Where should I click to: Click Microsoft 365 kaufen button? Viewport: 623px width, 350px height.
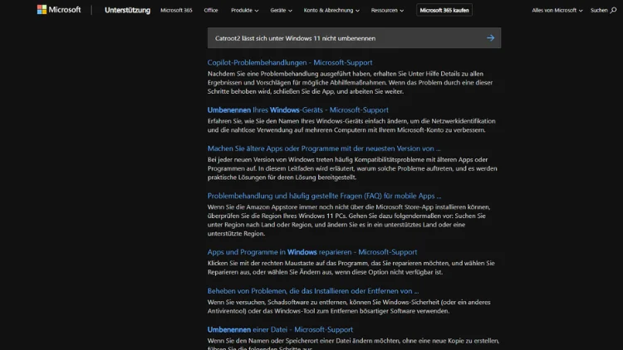click(x=444, y=10)
